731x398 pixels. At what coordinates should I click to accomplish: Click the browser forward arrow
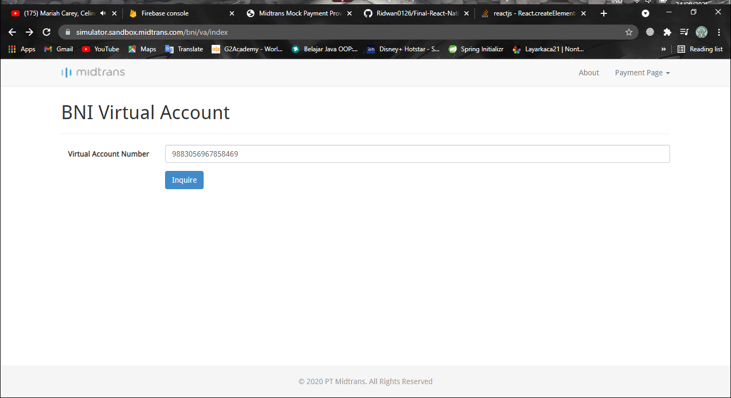(29, 32)
